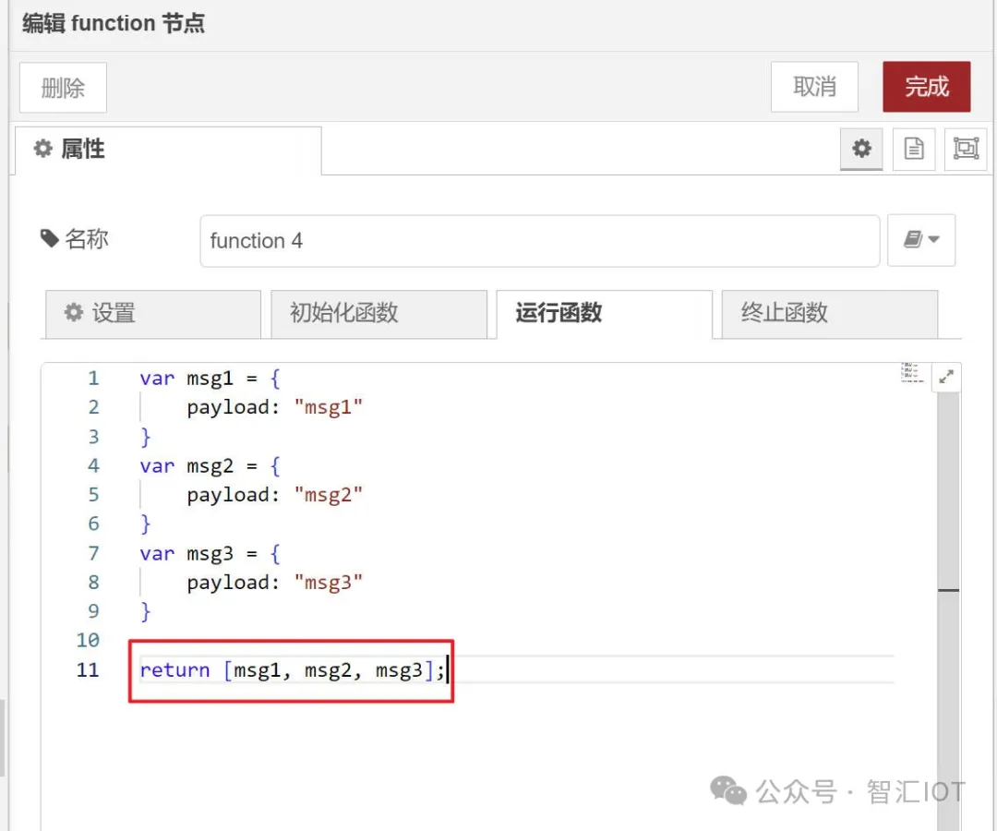Click the closing brace on line 9
This screenshot has height=831, width=997.
point(146,612)
